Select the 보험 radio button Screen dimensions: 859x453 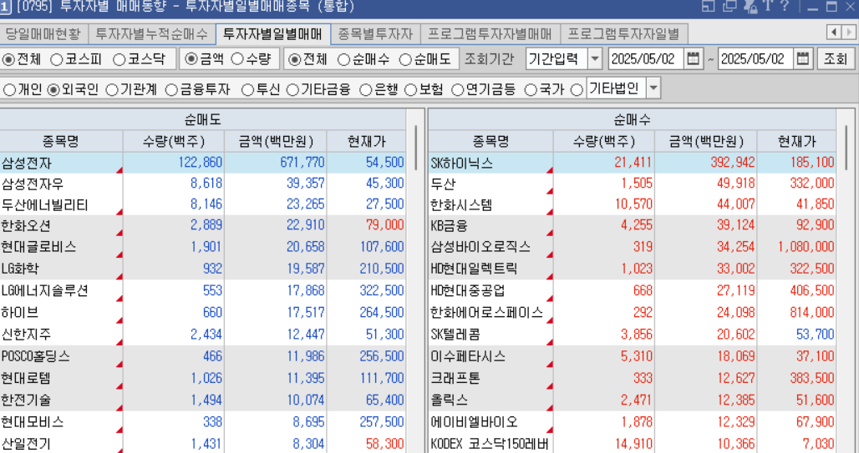(x=410, y=90)
